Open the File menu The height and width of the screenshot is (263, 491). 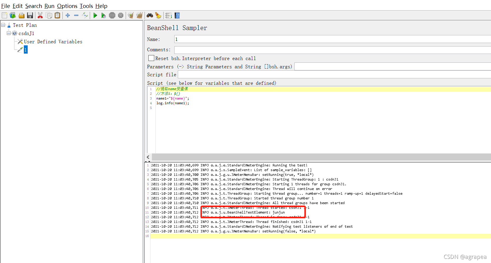[x=6, y=6]
